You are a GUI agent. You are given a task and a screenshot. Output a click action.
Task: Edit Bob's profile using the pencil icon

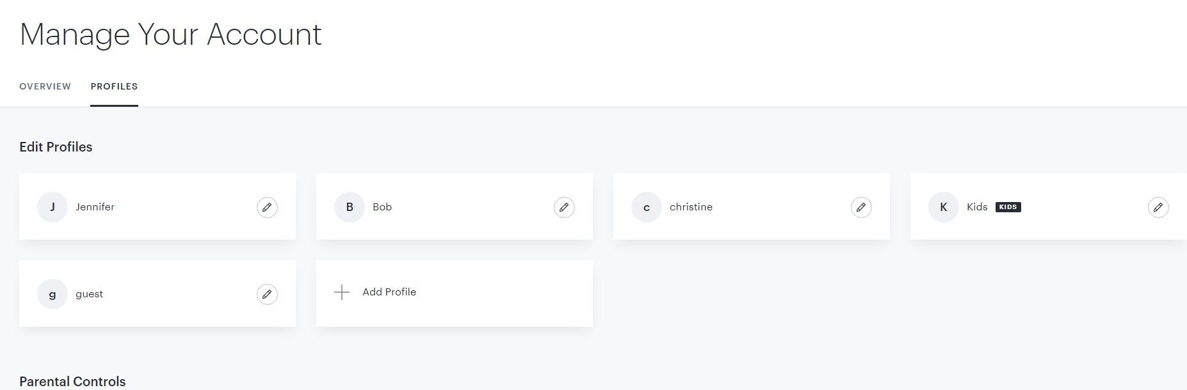coord(564,207)
